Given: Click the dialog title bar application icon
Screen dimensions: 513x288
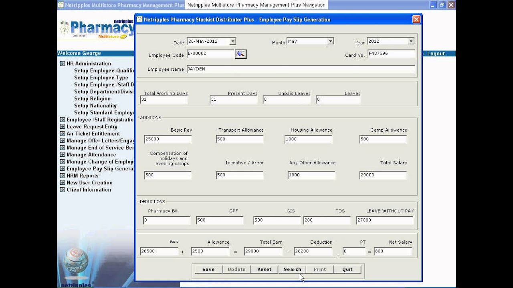Looking at the screenshot, I should [x=139, y=19].
